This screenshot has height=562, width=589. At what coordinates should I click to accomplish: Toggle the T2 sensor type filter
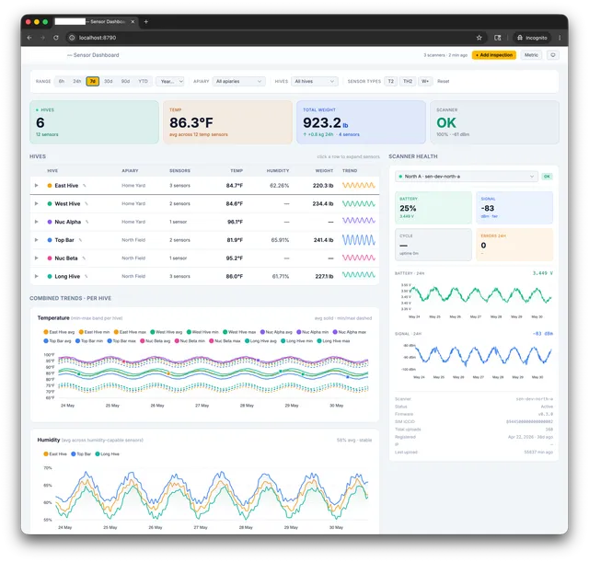[390, 81]
